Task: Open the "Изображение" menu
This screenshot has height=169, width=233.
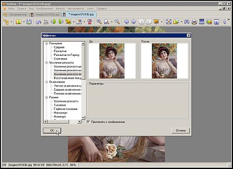Action: [x=44, y=8]
